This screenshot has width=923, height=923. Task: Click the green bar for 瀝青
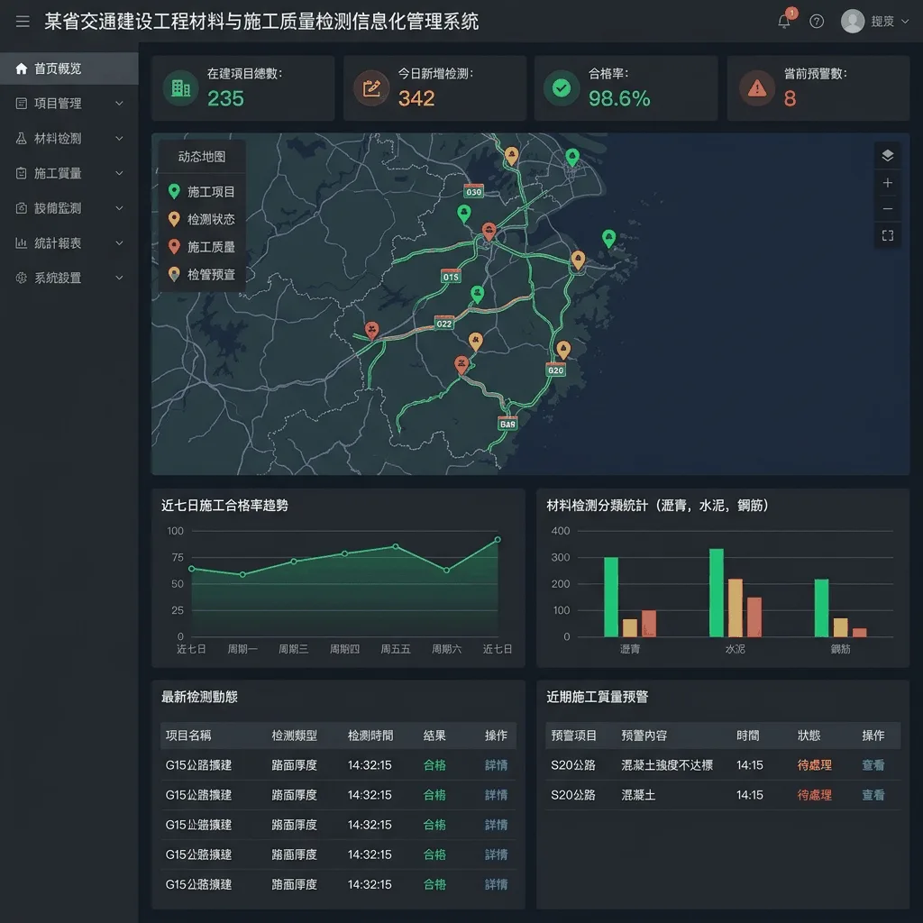click(611, 597)
